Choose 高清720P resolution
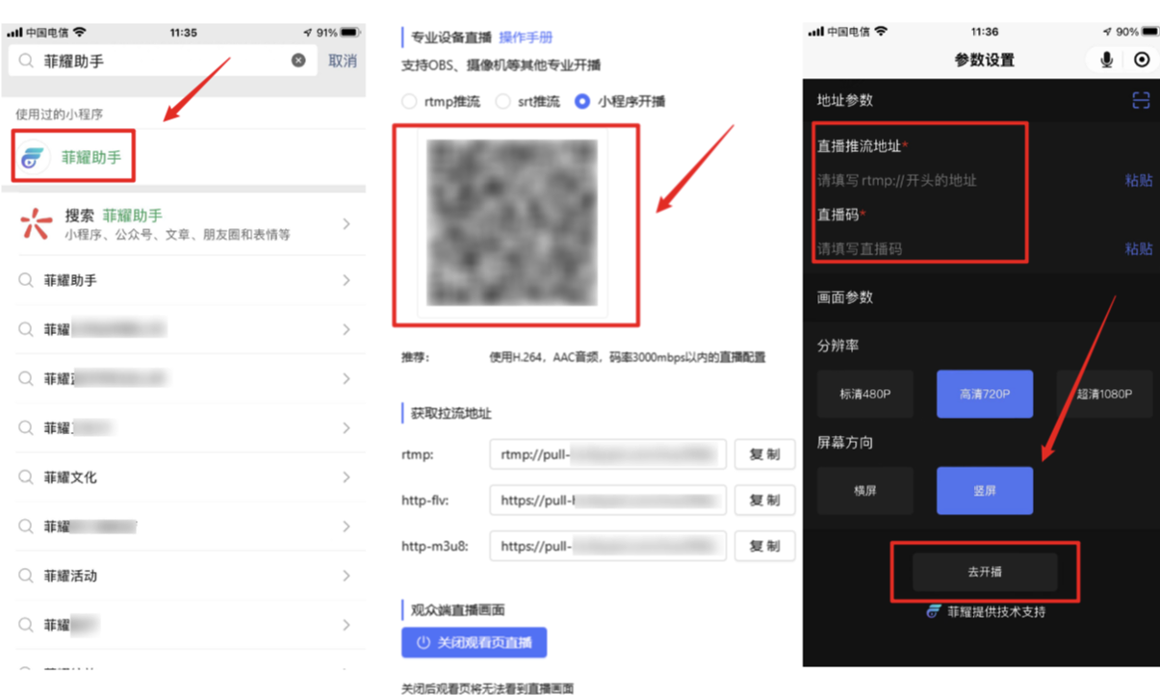 pyautogui.click(x=984, y=394)
